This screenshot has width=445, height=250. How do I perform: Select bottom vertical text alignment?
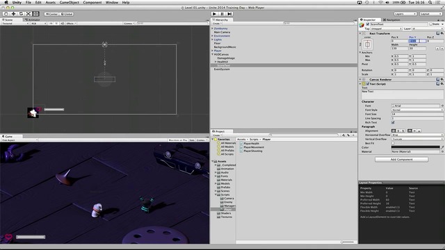(419, 131)
